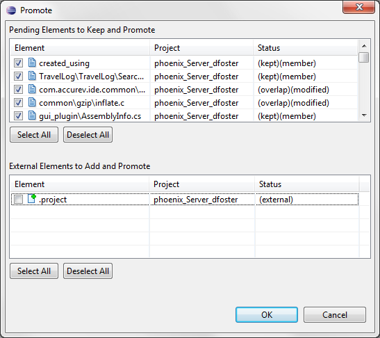Screen dimensions: 380x338
Task: Confirm promotion with the OK button
Action: (x=267, y=315)
